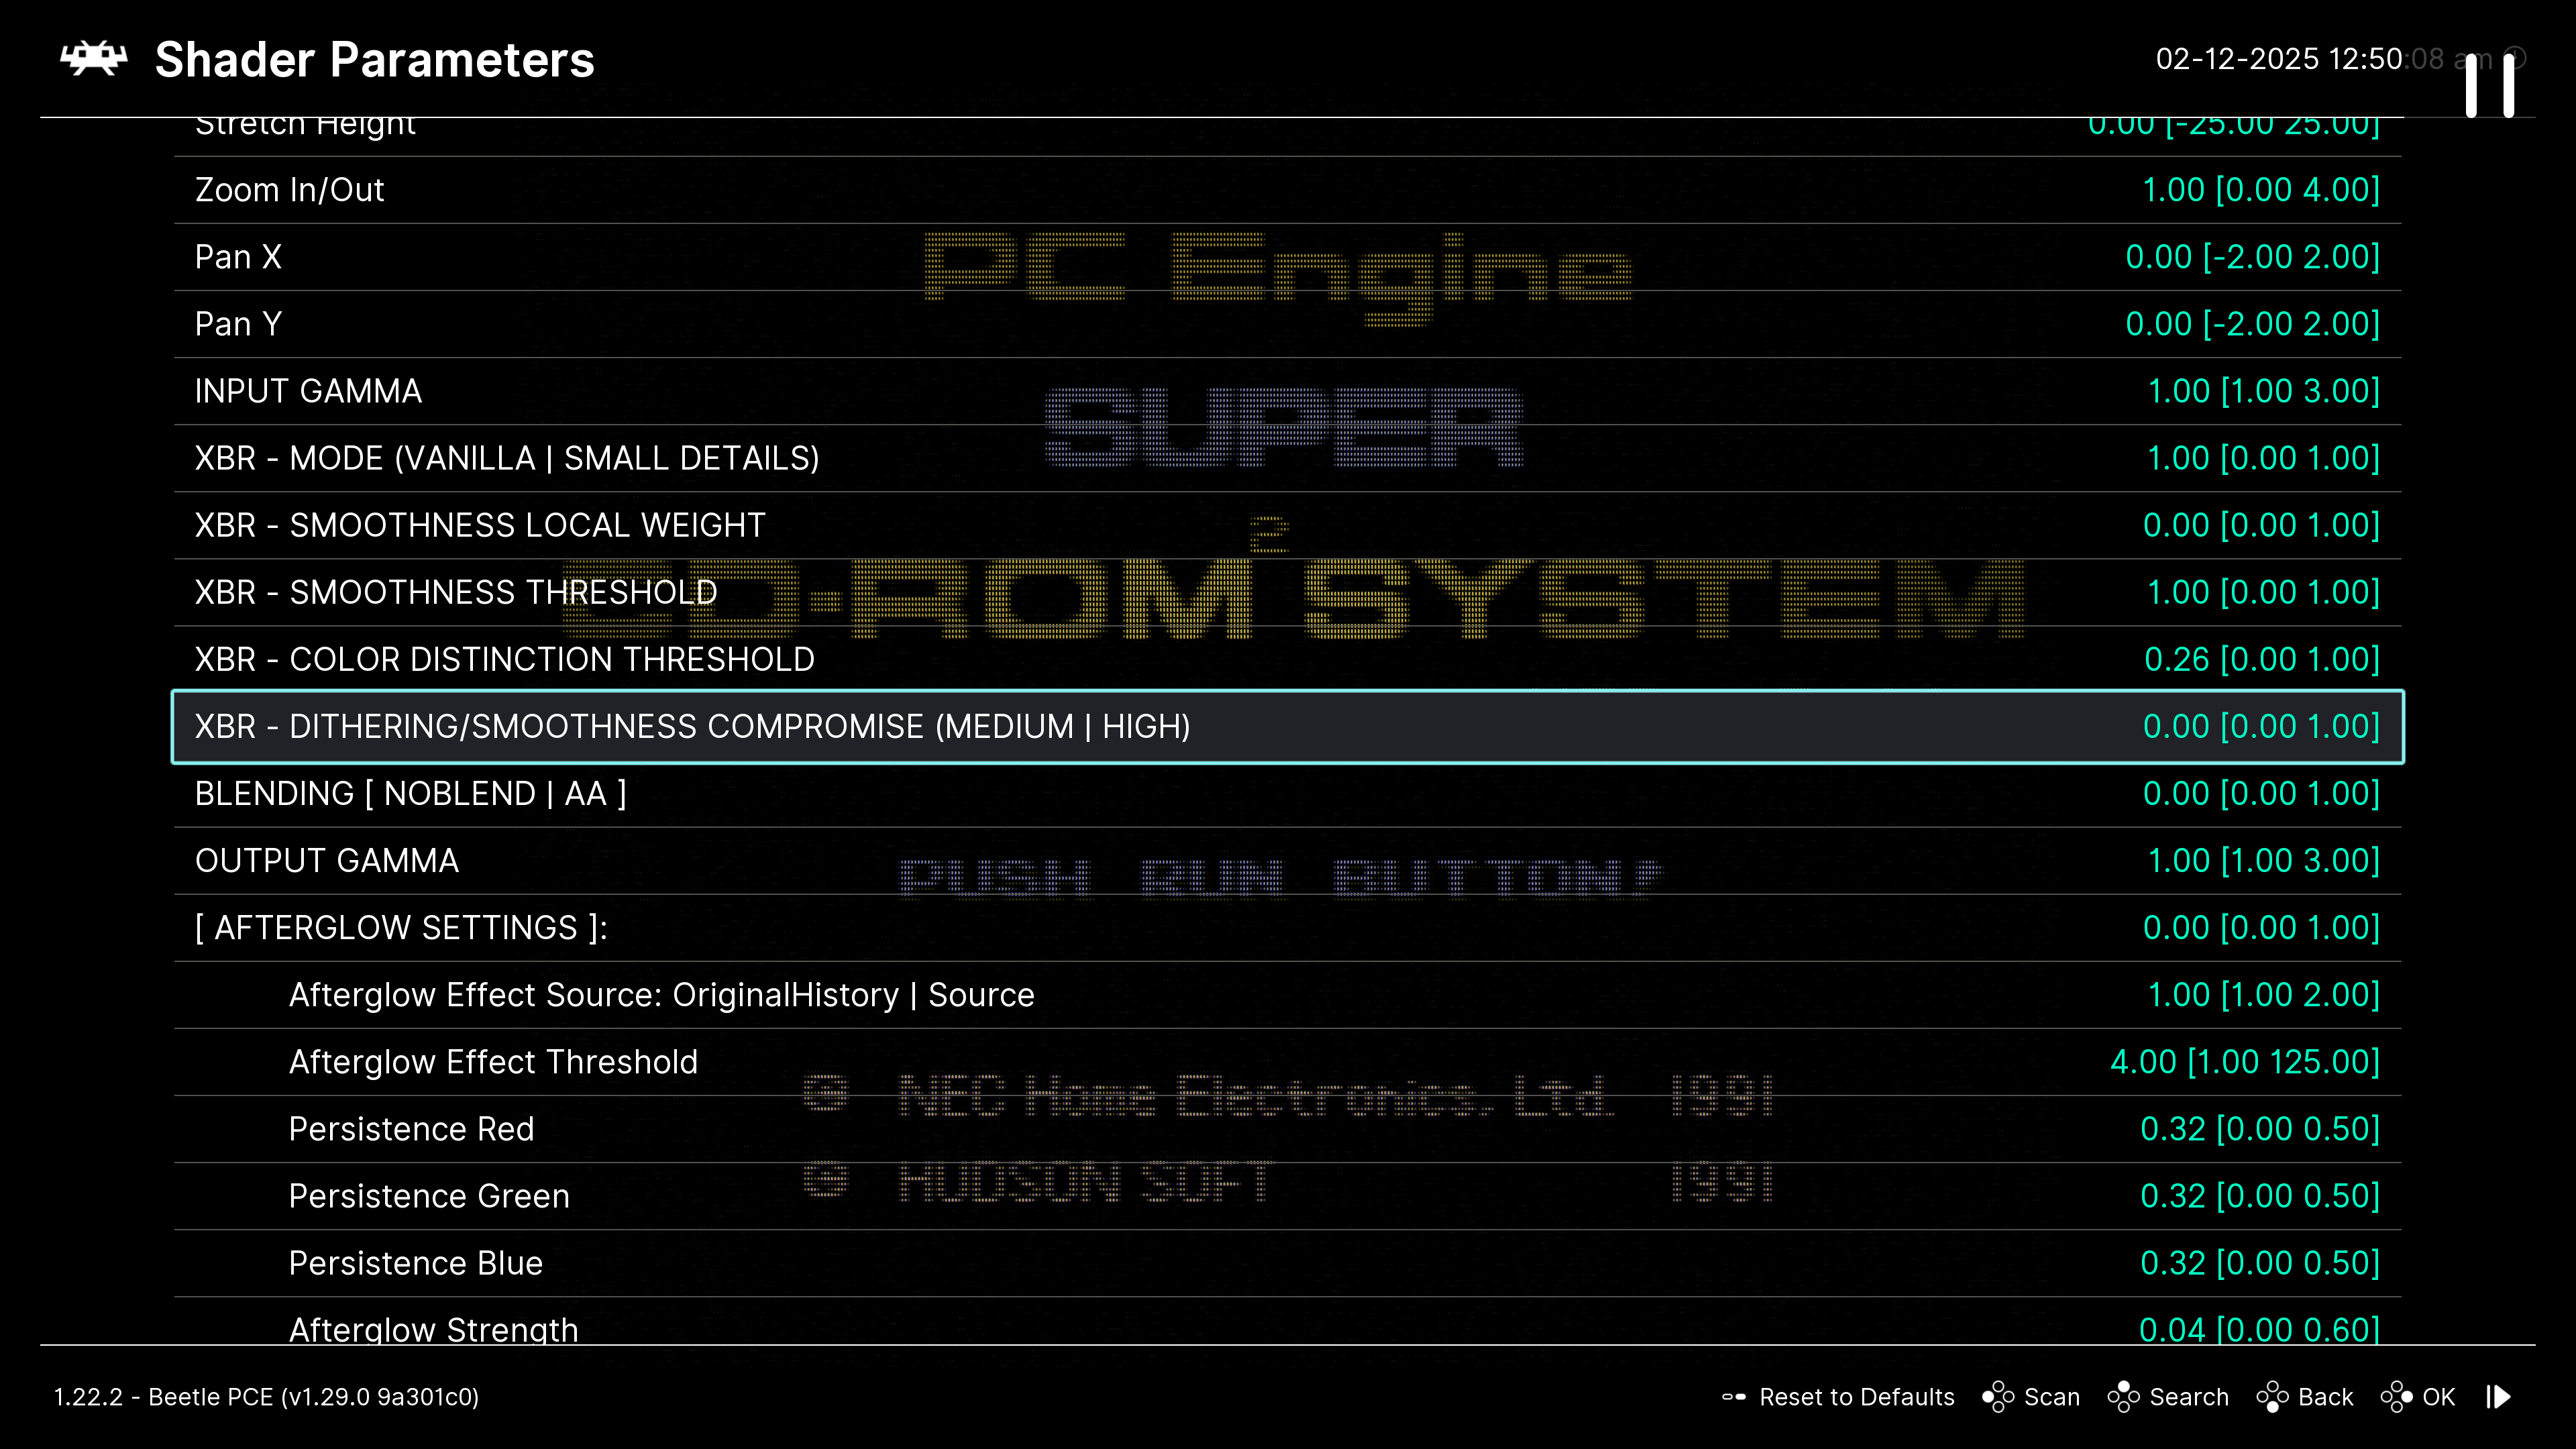
Task: Click the pause indicator icon
Action: click(x=2489, y=86)
